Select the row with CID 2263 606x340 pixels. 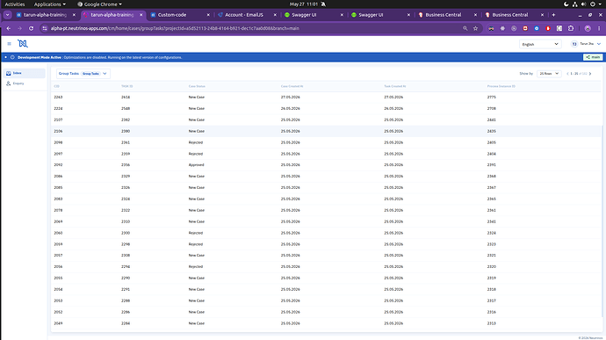click(x=327, y=98)
